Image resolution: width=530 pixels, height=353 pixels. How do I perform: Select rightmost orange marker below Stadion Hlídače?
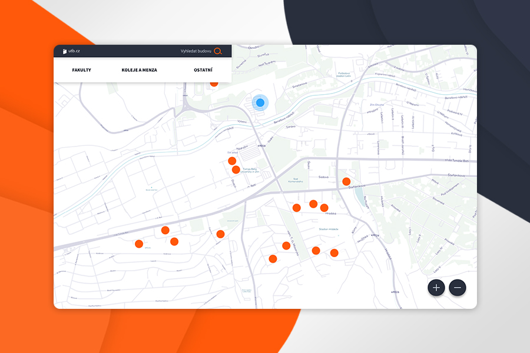[334, 253]
